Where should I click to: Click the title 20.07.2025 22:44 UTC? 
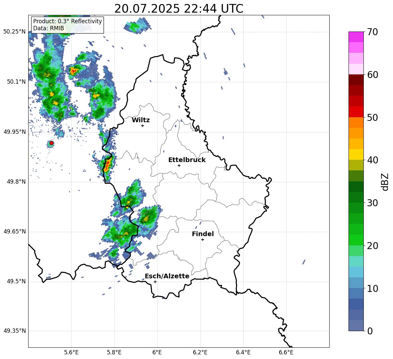coord(179,9)
